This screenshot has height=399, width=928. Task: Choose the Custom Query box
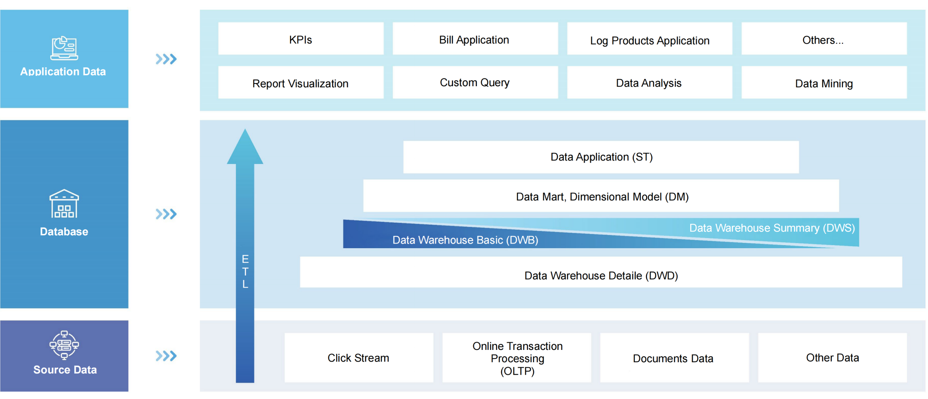coord(475,83)
